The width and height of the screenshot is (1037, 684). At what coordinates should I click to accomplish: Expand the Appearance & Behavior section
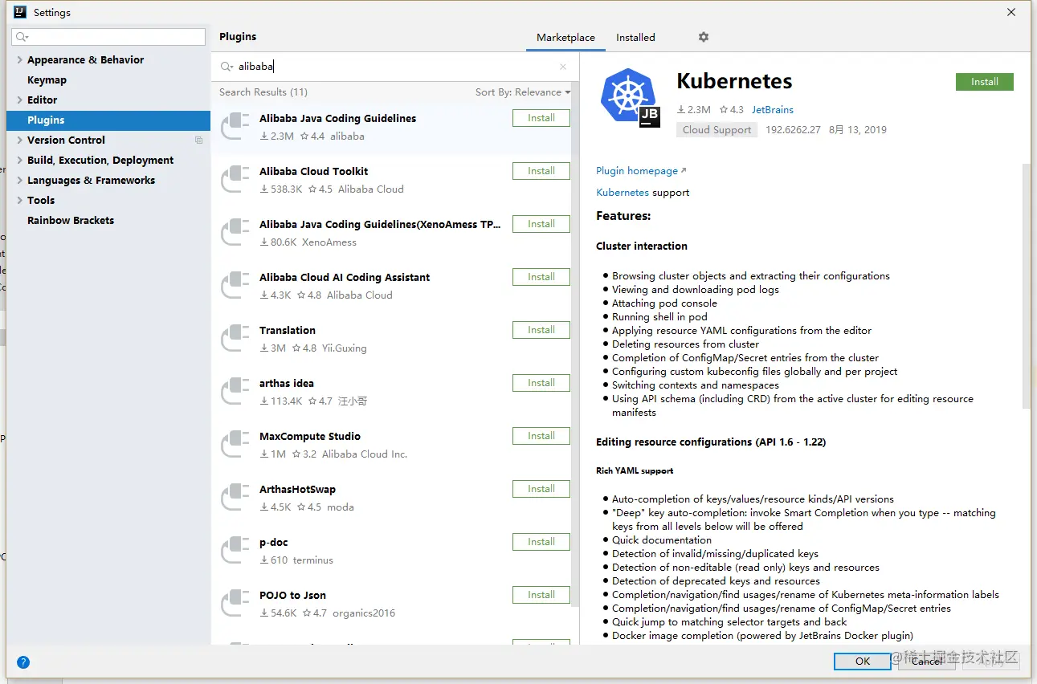(x=19, y=59)
